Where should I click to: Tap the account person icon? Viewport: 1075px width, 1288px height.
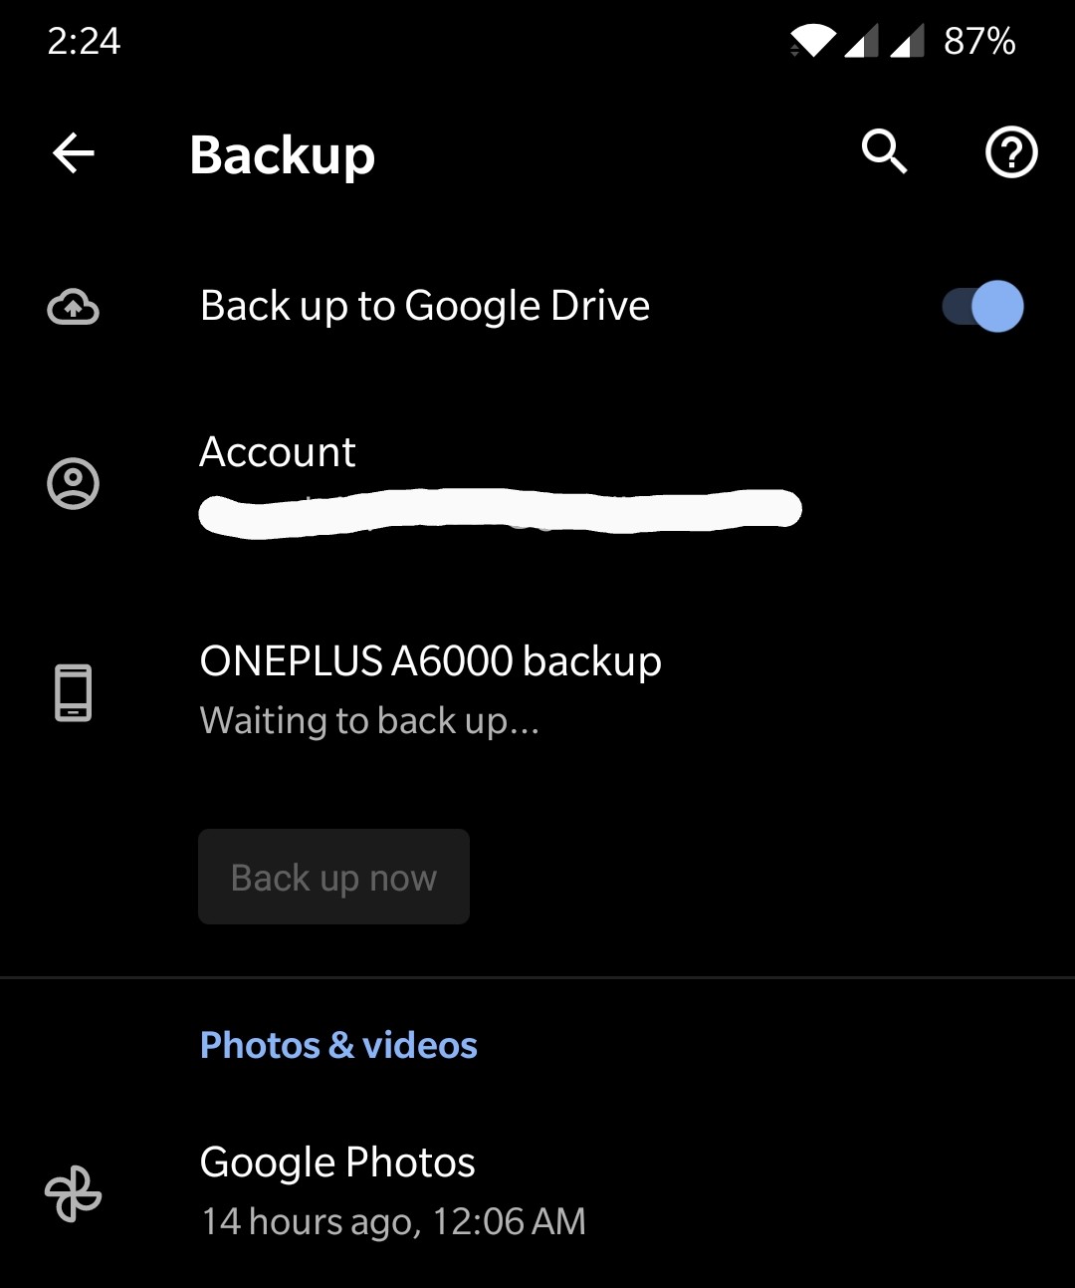[x=73, y=484]
